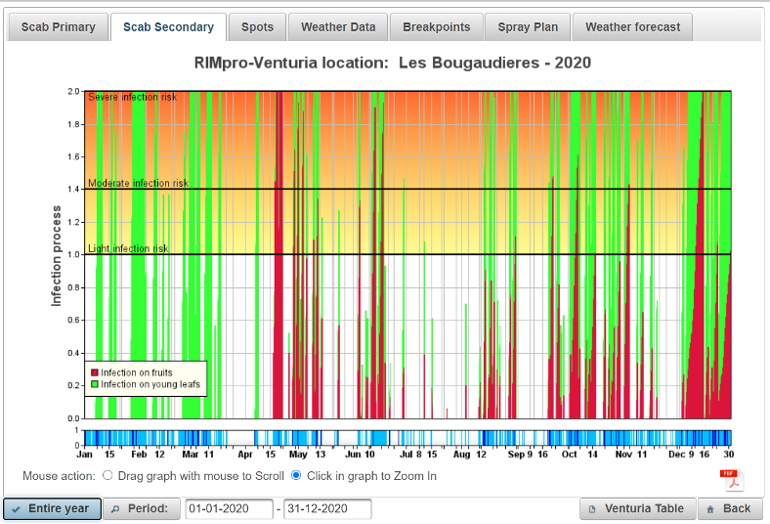Open the Venturia Table
This screenshot has height=524, width=770.
[x=637, y=508]
